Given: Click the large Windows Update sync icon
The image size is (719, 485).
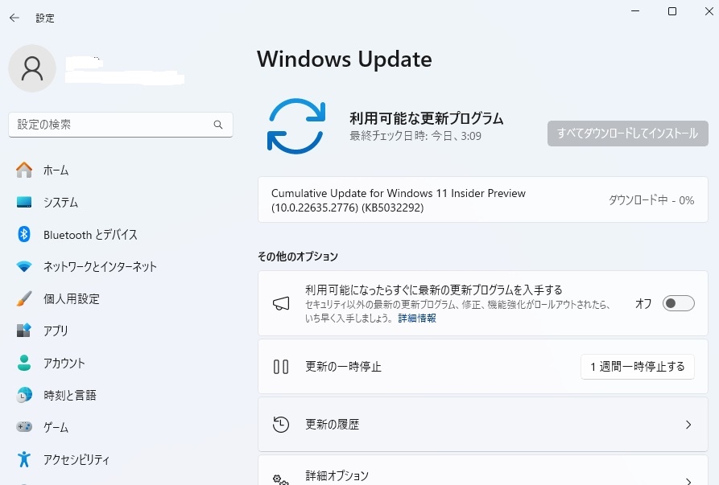Looking at the screenshot, I should pyautogui.click(x=295, y=125).
